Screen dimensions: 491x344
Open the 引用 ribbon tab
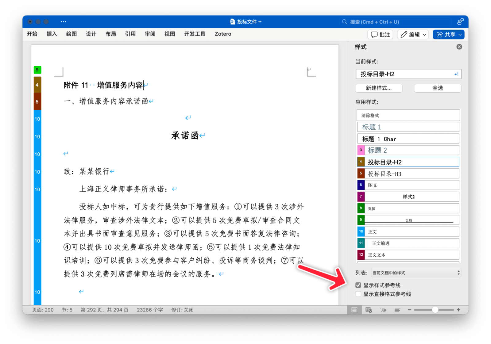click(x=130, y=34)
